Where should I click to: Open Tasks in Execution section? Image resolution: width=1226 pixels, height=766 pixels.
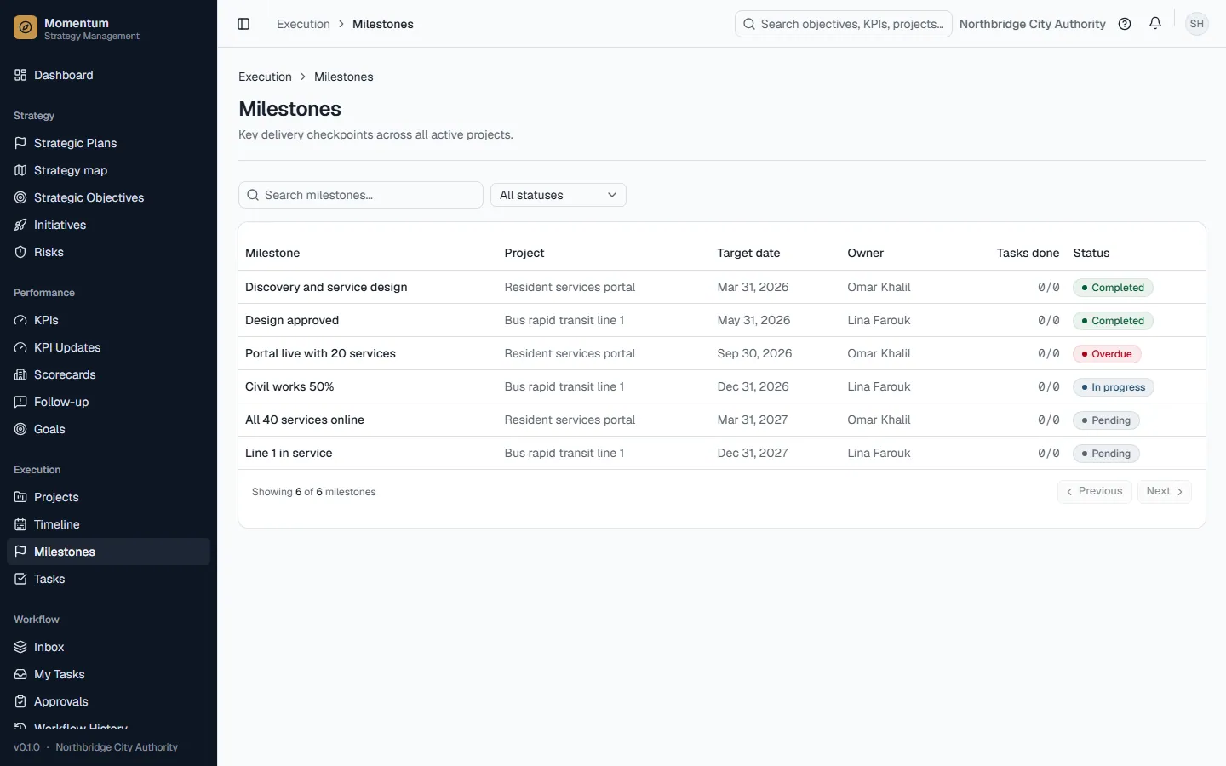pos(108,579)
